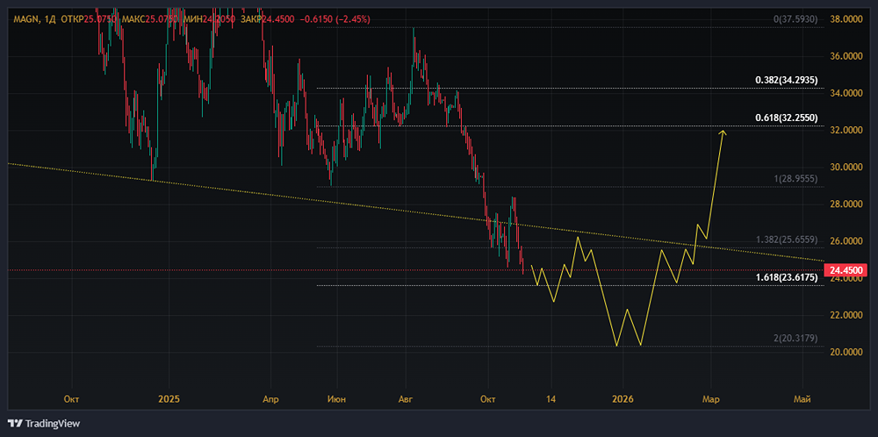The width and height of the screenshot is (878, 437).
Task: Click the Апр label on time axis
Action: [271, 399]
